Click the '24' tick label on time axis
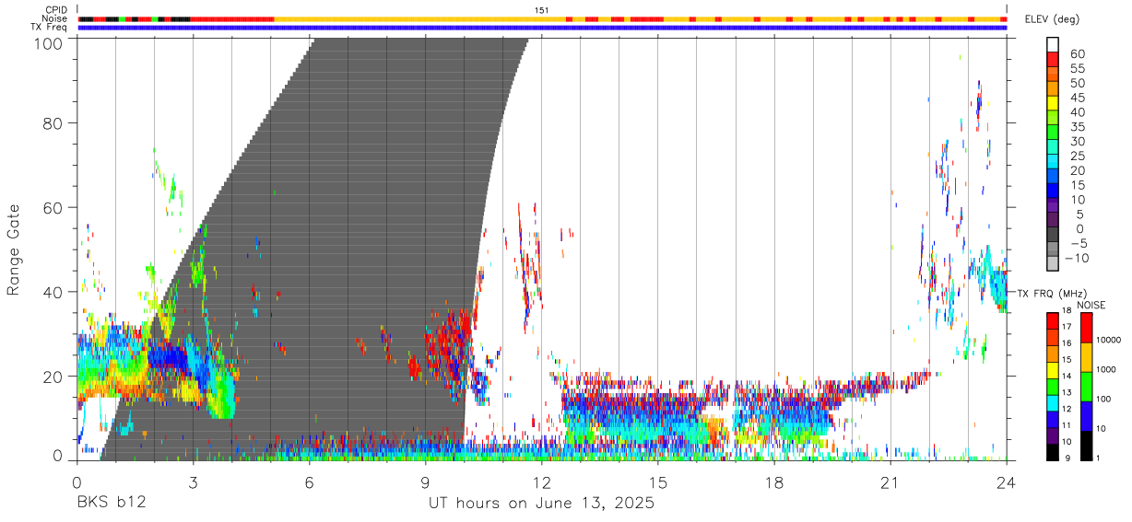 tap(1006, 481)
